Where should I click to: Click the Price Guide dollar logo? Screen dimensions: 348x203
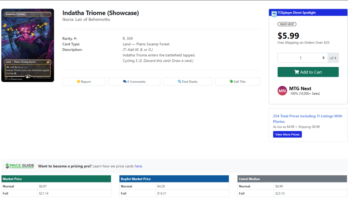20,166
